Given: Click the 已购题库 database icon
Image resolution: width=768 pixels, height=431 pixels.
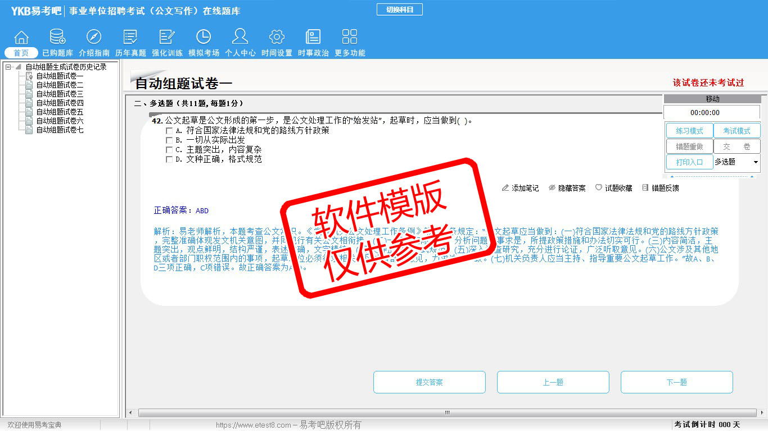Looking at the screenshot, I should click(x=57, y=38).
